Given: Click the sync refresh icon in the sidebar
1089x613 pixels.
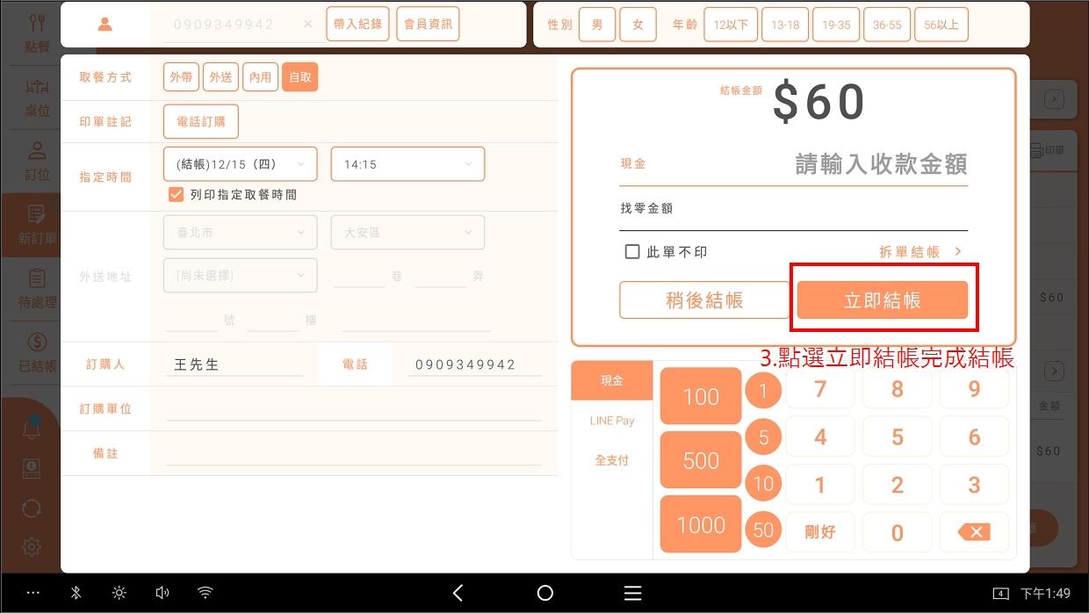Looking at the screenshot, I should pyautogui.click(x=31, y=508).
